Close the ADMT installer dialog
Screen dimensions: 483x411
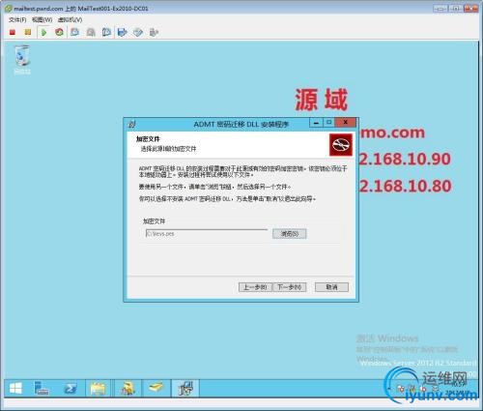345,123
